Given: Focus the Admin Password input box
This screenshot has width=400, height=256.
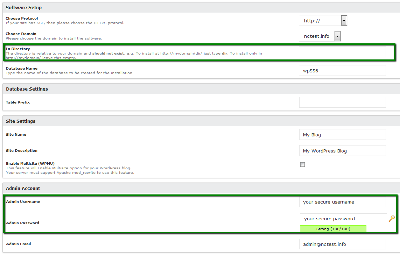Looking at the screenshot, I should click(343, 219).
